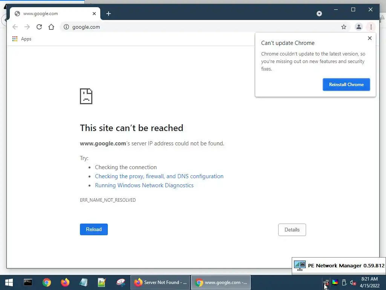Reload page using the toolbar refresh icon
Screen dimensions: 386x290
coord(39,27)
